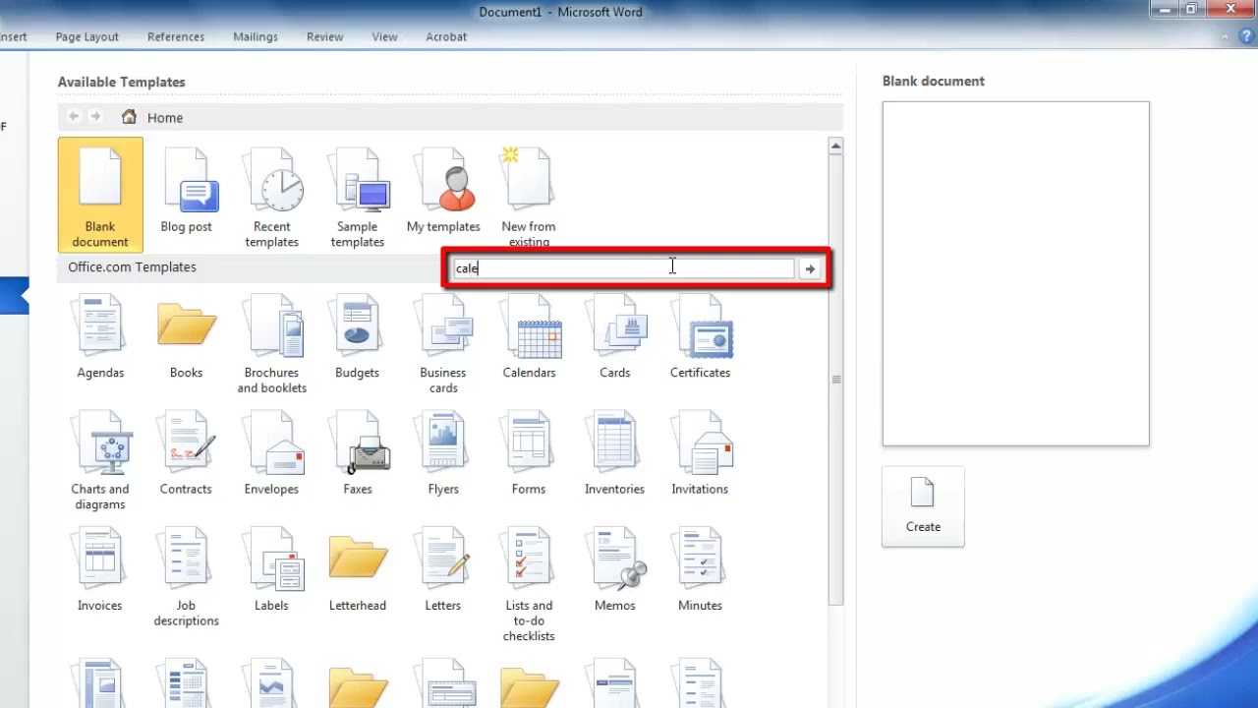Viewport: 1258px width, 708px height.
Task: Open the Job descriptions category
Action: pyautogui.click(x=186, y=577)
